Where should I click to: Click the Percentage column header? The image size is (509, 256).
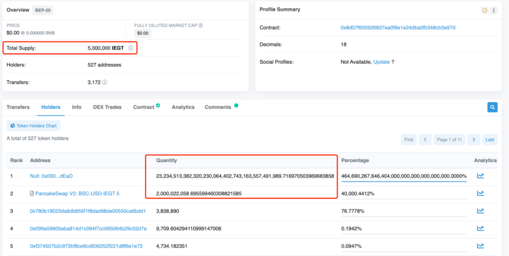[355, 160]
